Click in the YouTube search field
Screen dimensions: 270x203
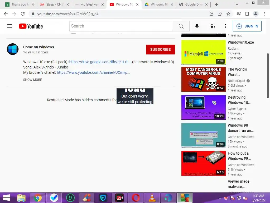121,26
